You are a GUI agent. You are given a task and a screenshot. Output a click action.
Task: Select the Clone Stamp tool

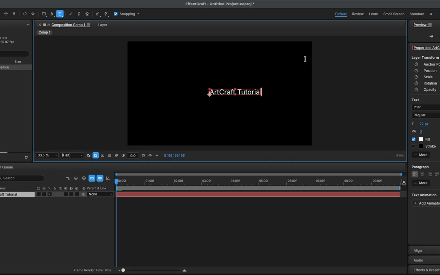pyautogui.click(x=79, y=14)
